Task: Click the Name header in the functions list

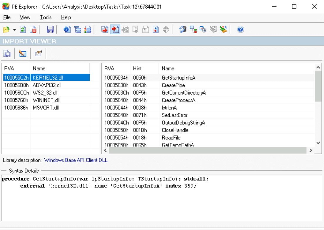Action: (x=237, y=68)
